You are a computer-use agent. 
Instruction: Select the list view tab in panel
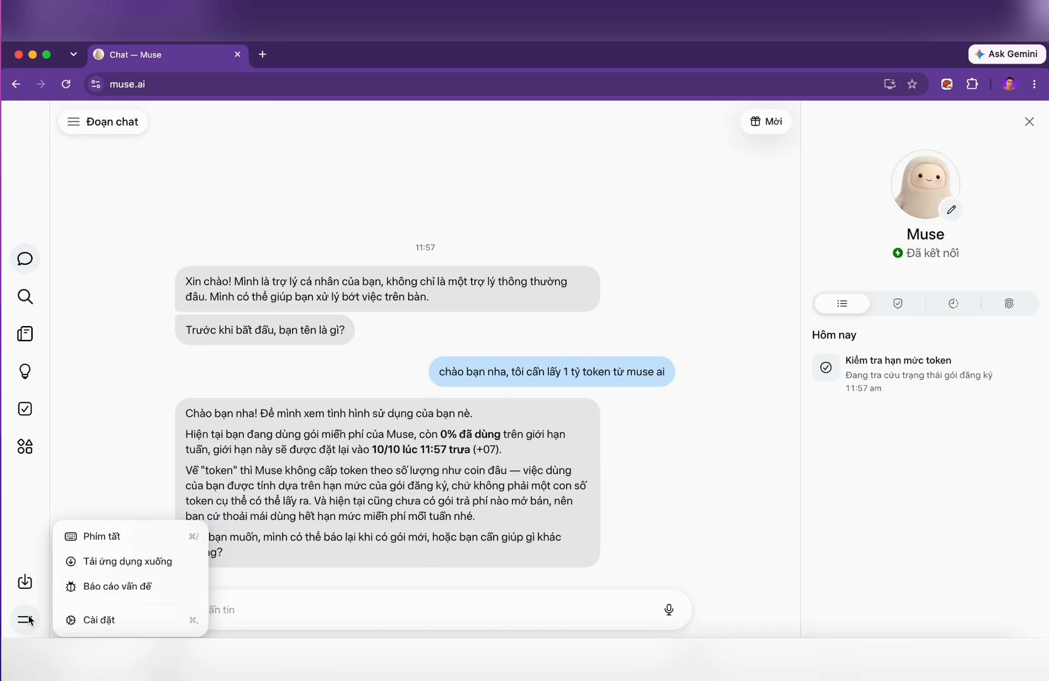pos(842,304)
